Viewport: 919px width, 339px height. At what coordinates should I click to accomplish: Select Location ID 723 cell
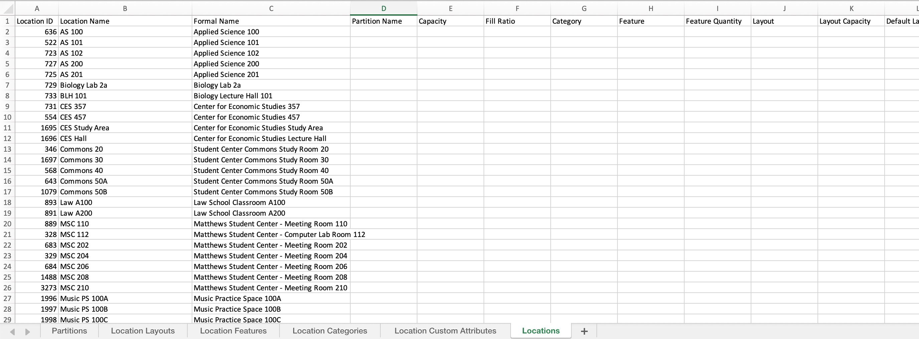pyautogui.click(x=37, y=53)
